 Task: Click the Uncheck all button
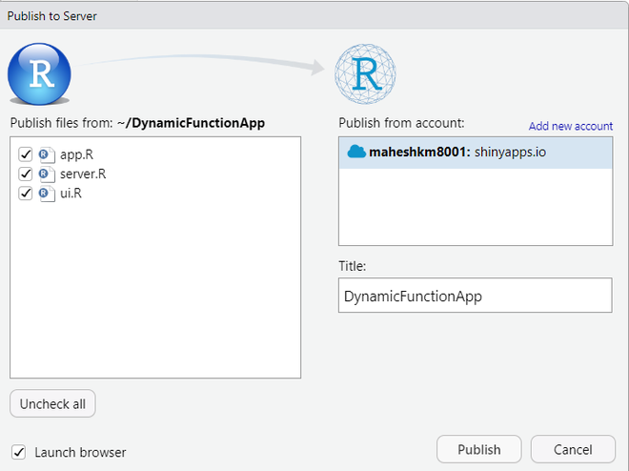pyautogui.click(x=52, y=403)
